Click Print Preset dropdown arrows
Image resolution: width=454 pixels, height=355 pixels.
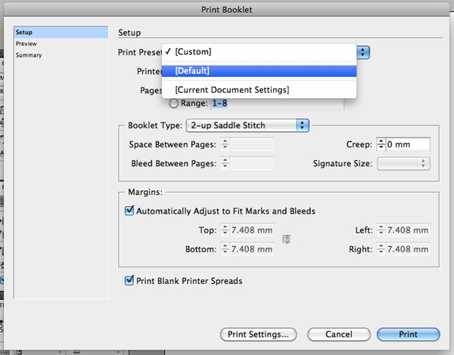(x=363, y=52)
